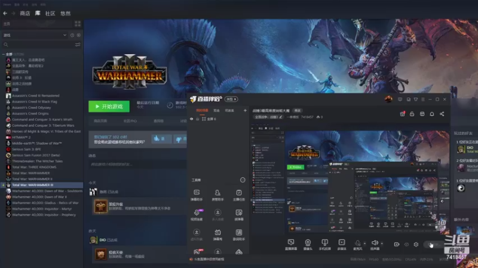Open the 房管助手 tool
Screen dimensions: 478x268
coord(217,195)
